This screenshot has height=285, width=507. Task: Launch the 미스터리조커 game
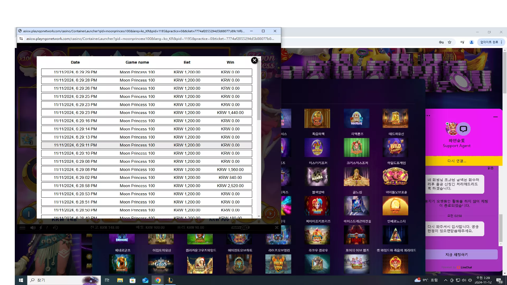tap(317, 148)
